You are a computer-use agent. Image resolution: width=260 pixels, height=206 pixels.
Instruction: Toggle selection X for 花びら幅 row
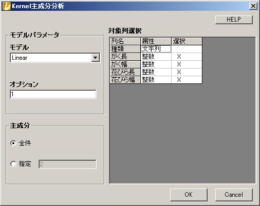[x=187, y=80]
